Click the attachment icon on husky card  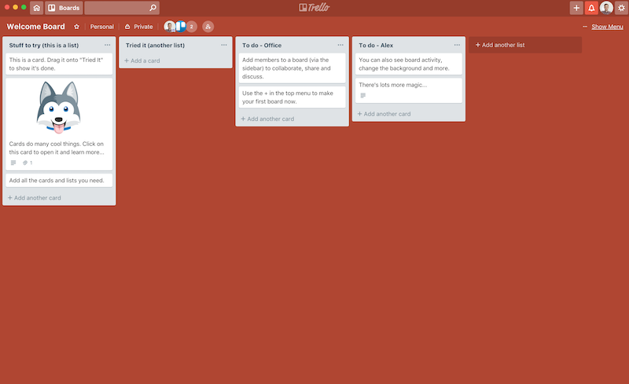25,163
